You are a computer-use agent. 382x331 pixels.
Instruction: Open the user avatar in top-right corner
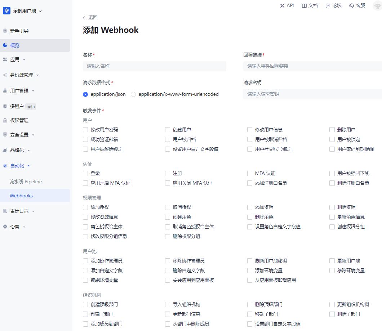(x=377, y=6)
